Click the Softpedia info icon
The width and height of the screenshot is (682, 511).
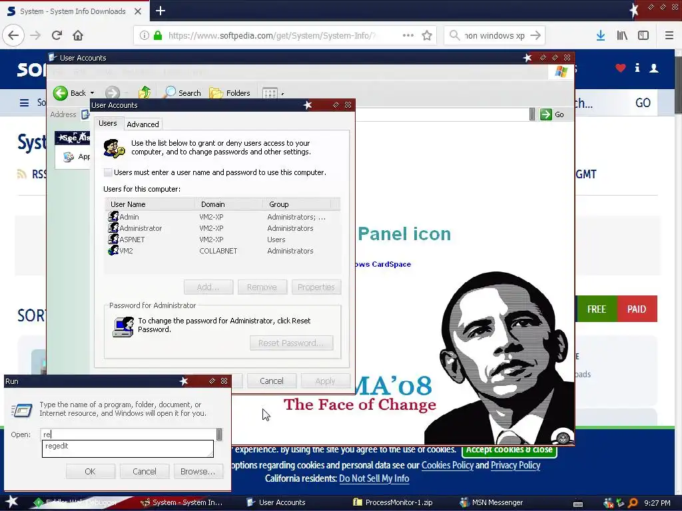tap(637, 68)
